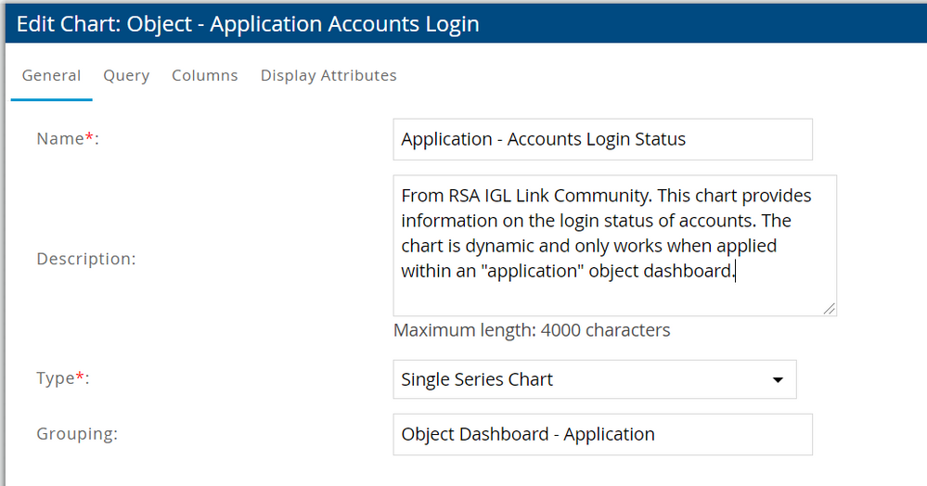Click the red asterisk beside Type
This screenshot has height=486, width=927.
tap(80, 377)
